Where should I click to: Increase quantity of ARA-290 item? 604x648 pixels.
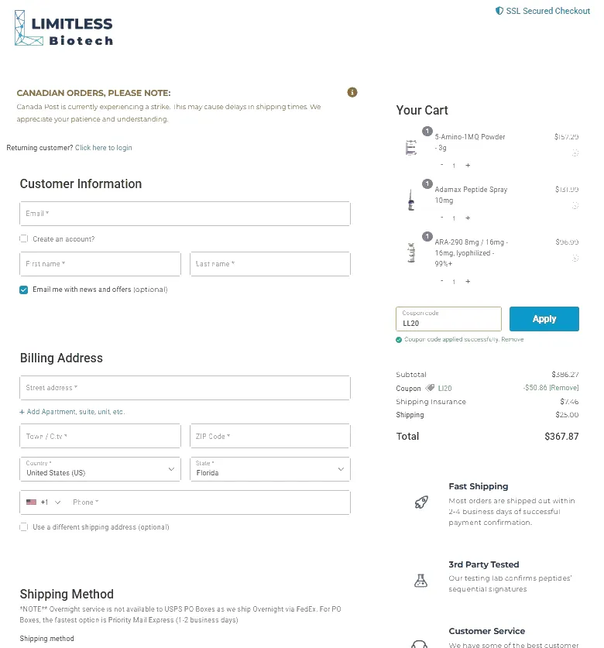point(468,282)
